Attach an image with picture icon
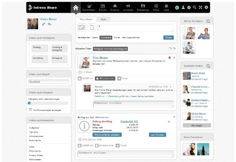This screenshot has width=236, height=162. point(81,27)
